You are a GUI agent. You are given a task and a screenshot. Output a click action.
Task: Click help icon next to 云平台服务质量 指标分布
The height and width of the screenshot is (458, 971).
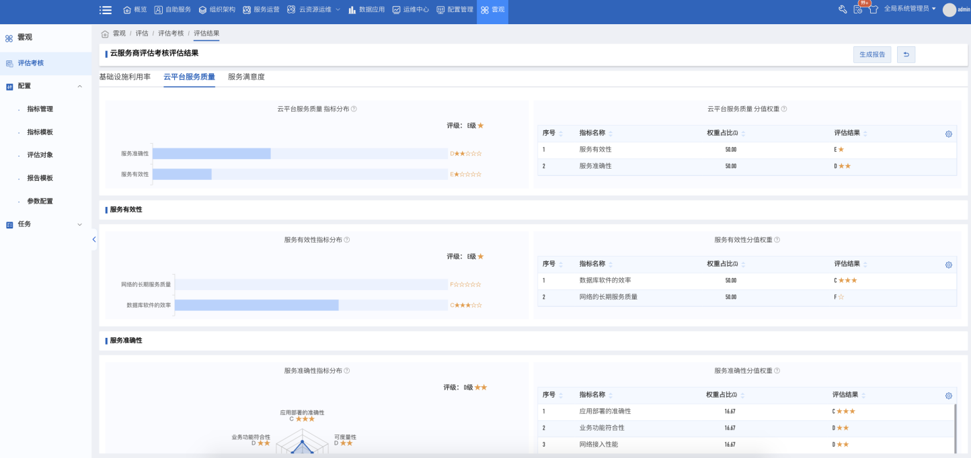pos(354,109)
